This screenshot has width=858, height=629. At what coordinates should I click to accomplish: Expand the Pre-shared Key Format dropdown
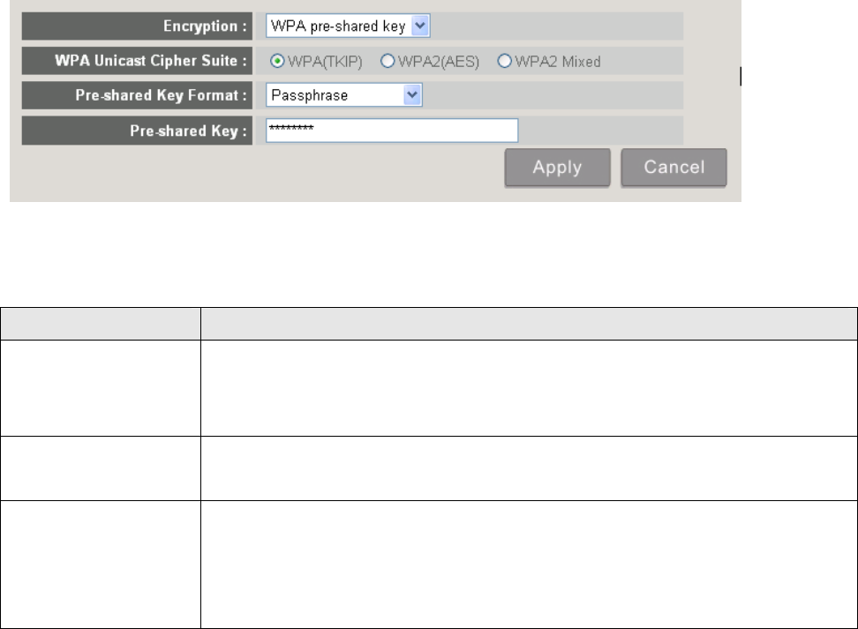pos(344,95)
